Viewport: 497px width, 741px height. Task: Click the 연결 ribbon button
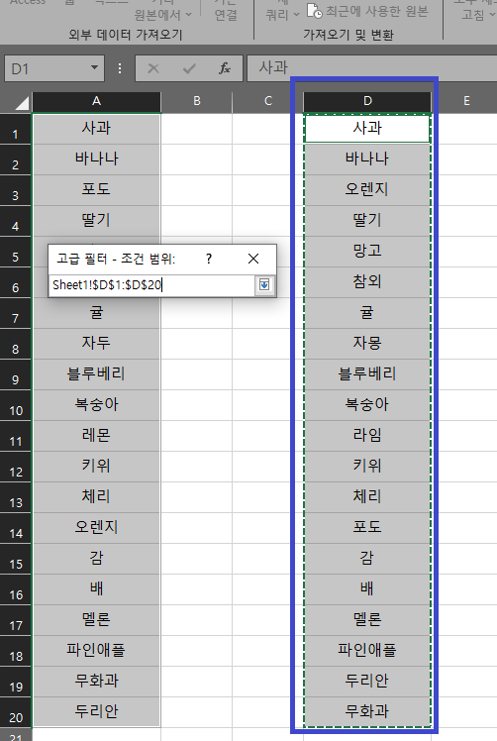click(x=226, y=15)
